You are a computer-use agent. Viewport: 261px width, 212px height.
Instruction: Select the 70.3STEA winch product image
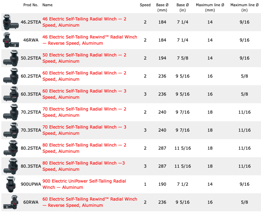[x=11, y=130]
